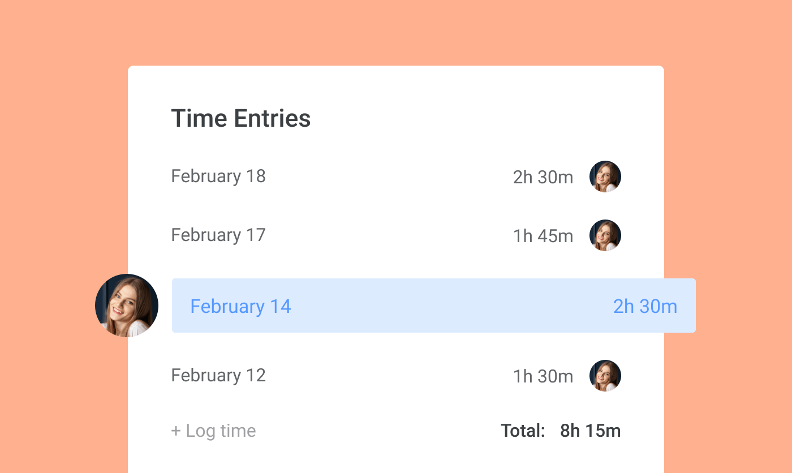Click the February 17 date label
The width and height of the screenshot is (792, 473).
tap(218, 235)
